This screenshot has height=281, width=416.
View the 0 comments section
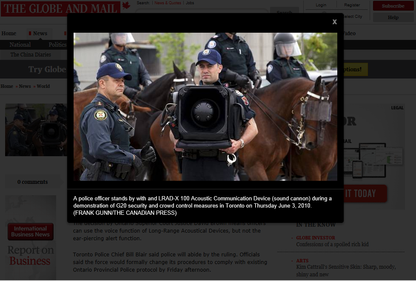(x=32, y=182)
